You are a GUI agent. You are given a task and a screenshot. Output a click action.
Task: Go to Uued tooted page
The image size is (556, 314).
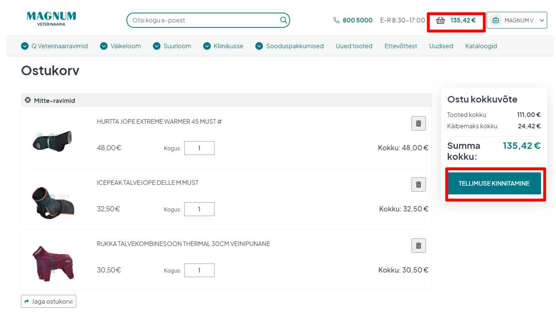click(x=354, y=46)
